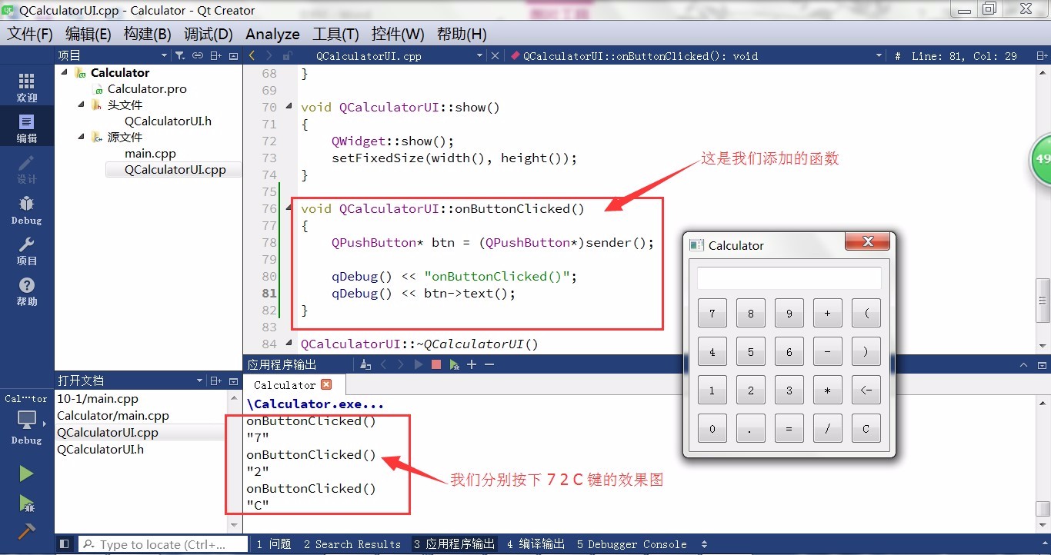Show the 4 编译输出 pane
This screenshot has height=555, width=1051.
coord(536,543)
